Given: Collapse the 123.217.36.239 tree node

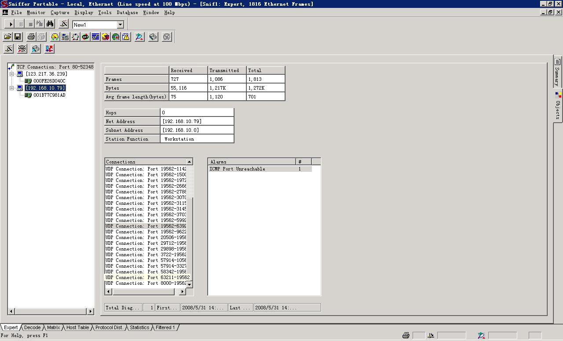Looking at the screenshot, I should (12, 74).
